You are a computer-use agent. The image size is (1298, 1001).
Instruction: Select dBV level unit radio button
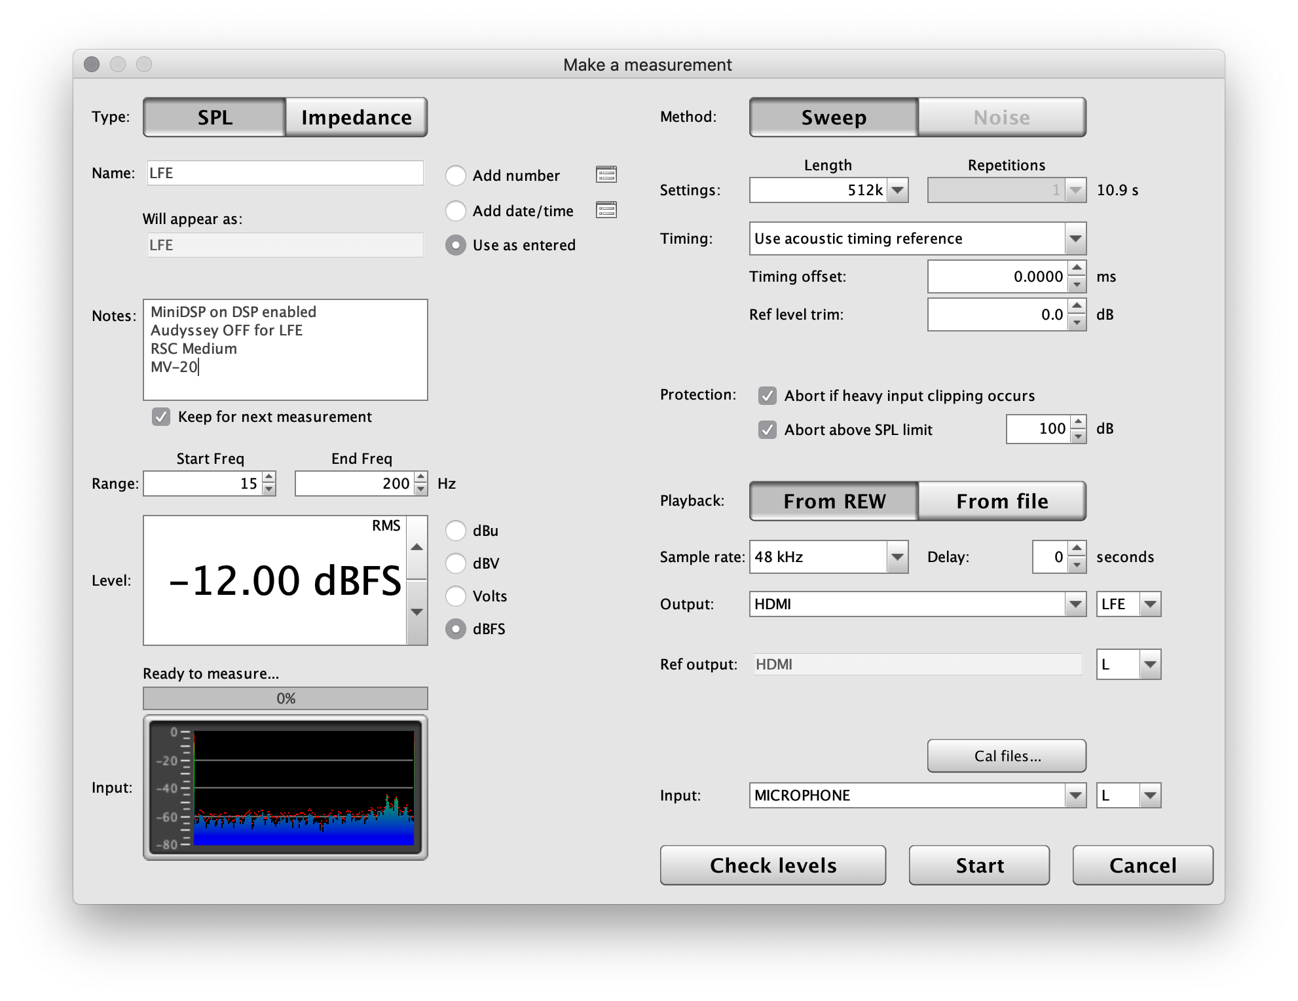[x=456, y=563]
